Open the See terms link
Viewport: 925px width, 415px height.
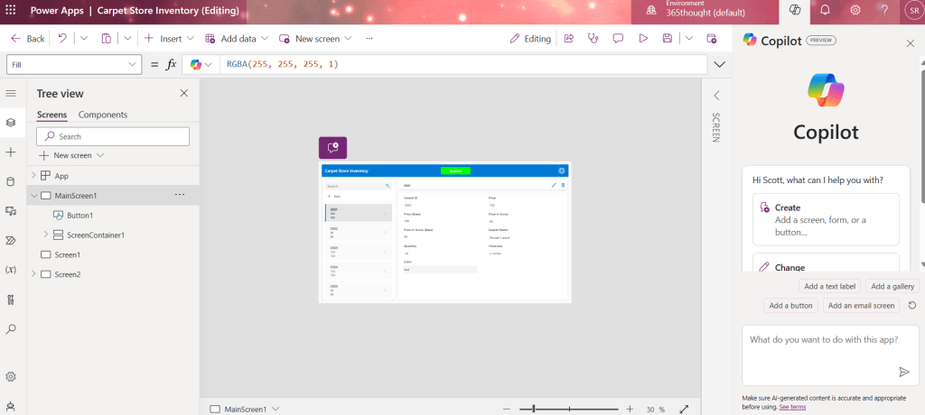click(792, 408)
